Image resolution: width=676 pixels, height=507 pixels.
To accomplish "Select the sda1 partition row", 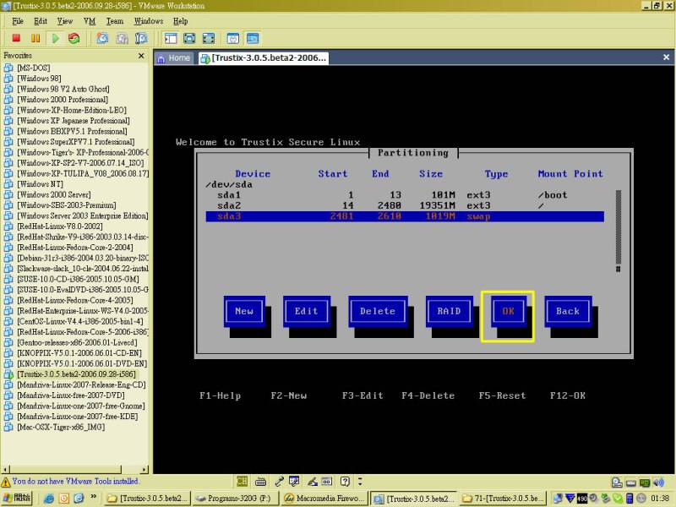I will click(405, 195).
